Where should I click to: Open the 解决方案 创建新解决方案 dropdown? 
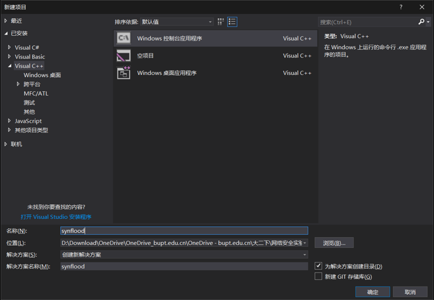tap(184, 255)
